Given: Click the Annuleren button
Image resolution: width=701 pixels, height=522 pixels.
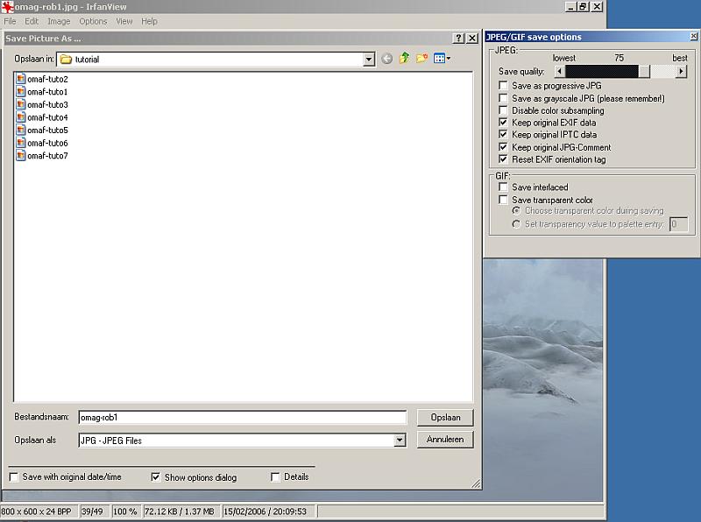Looking at the screenshot, I should (445, 440).
